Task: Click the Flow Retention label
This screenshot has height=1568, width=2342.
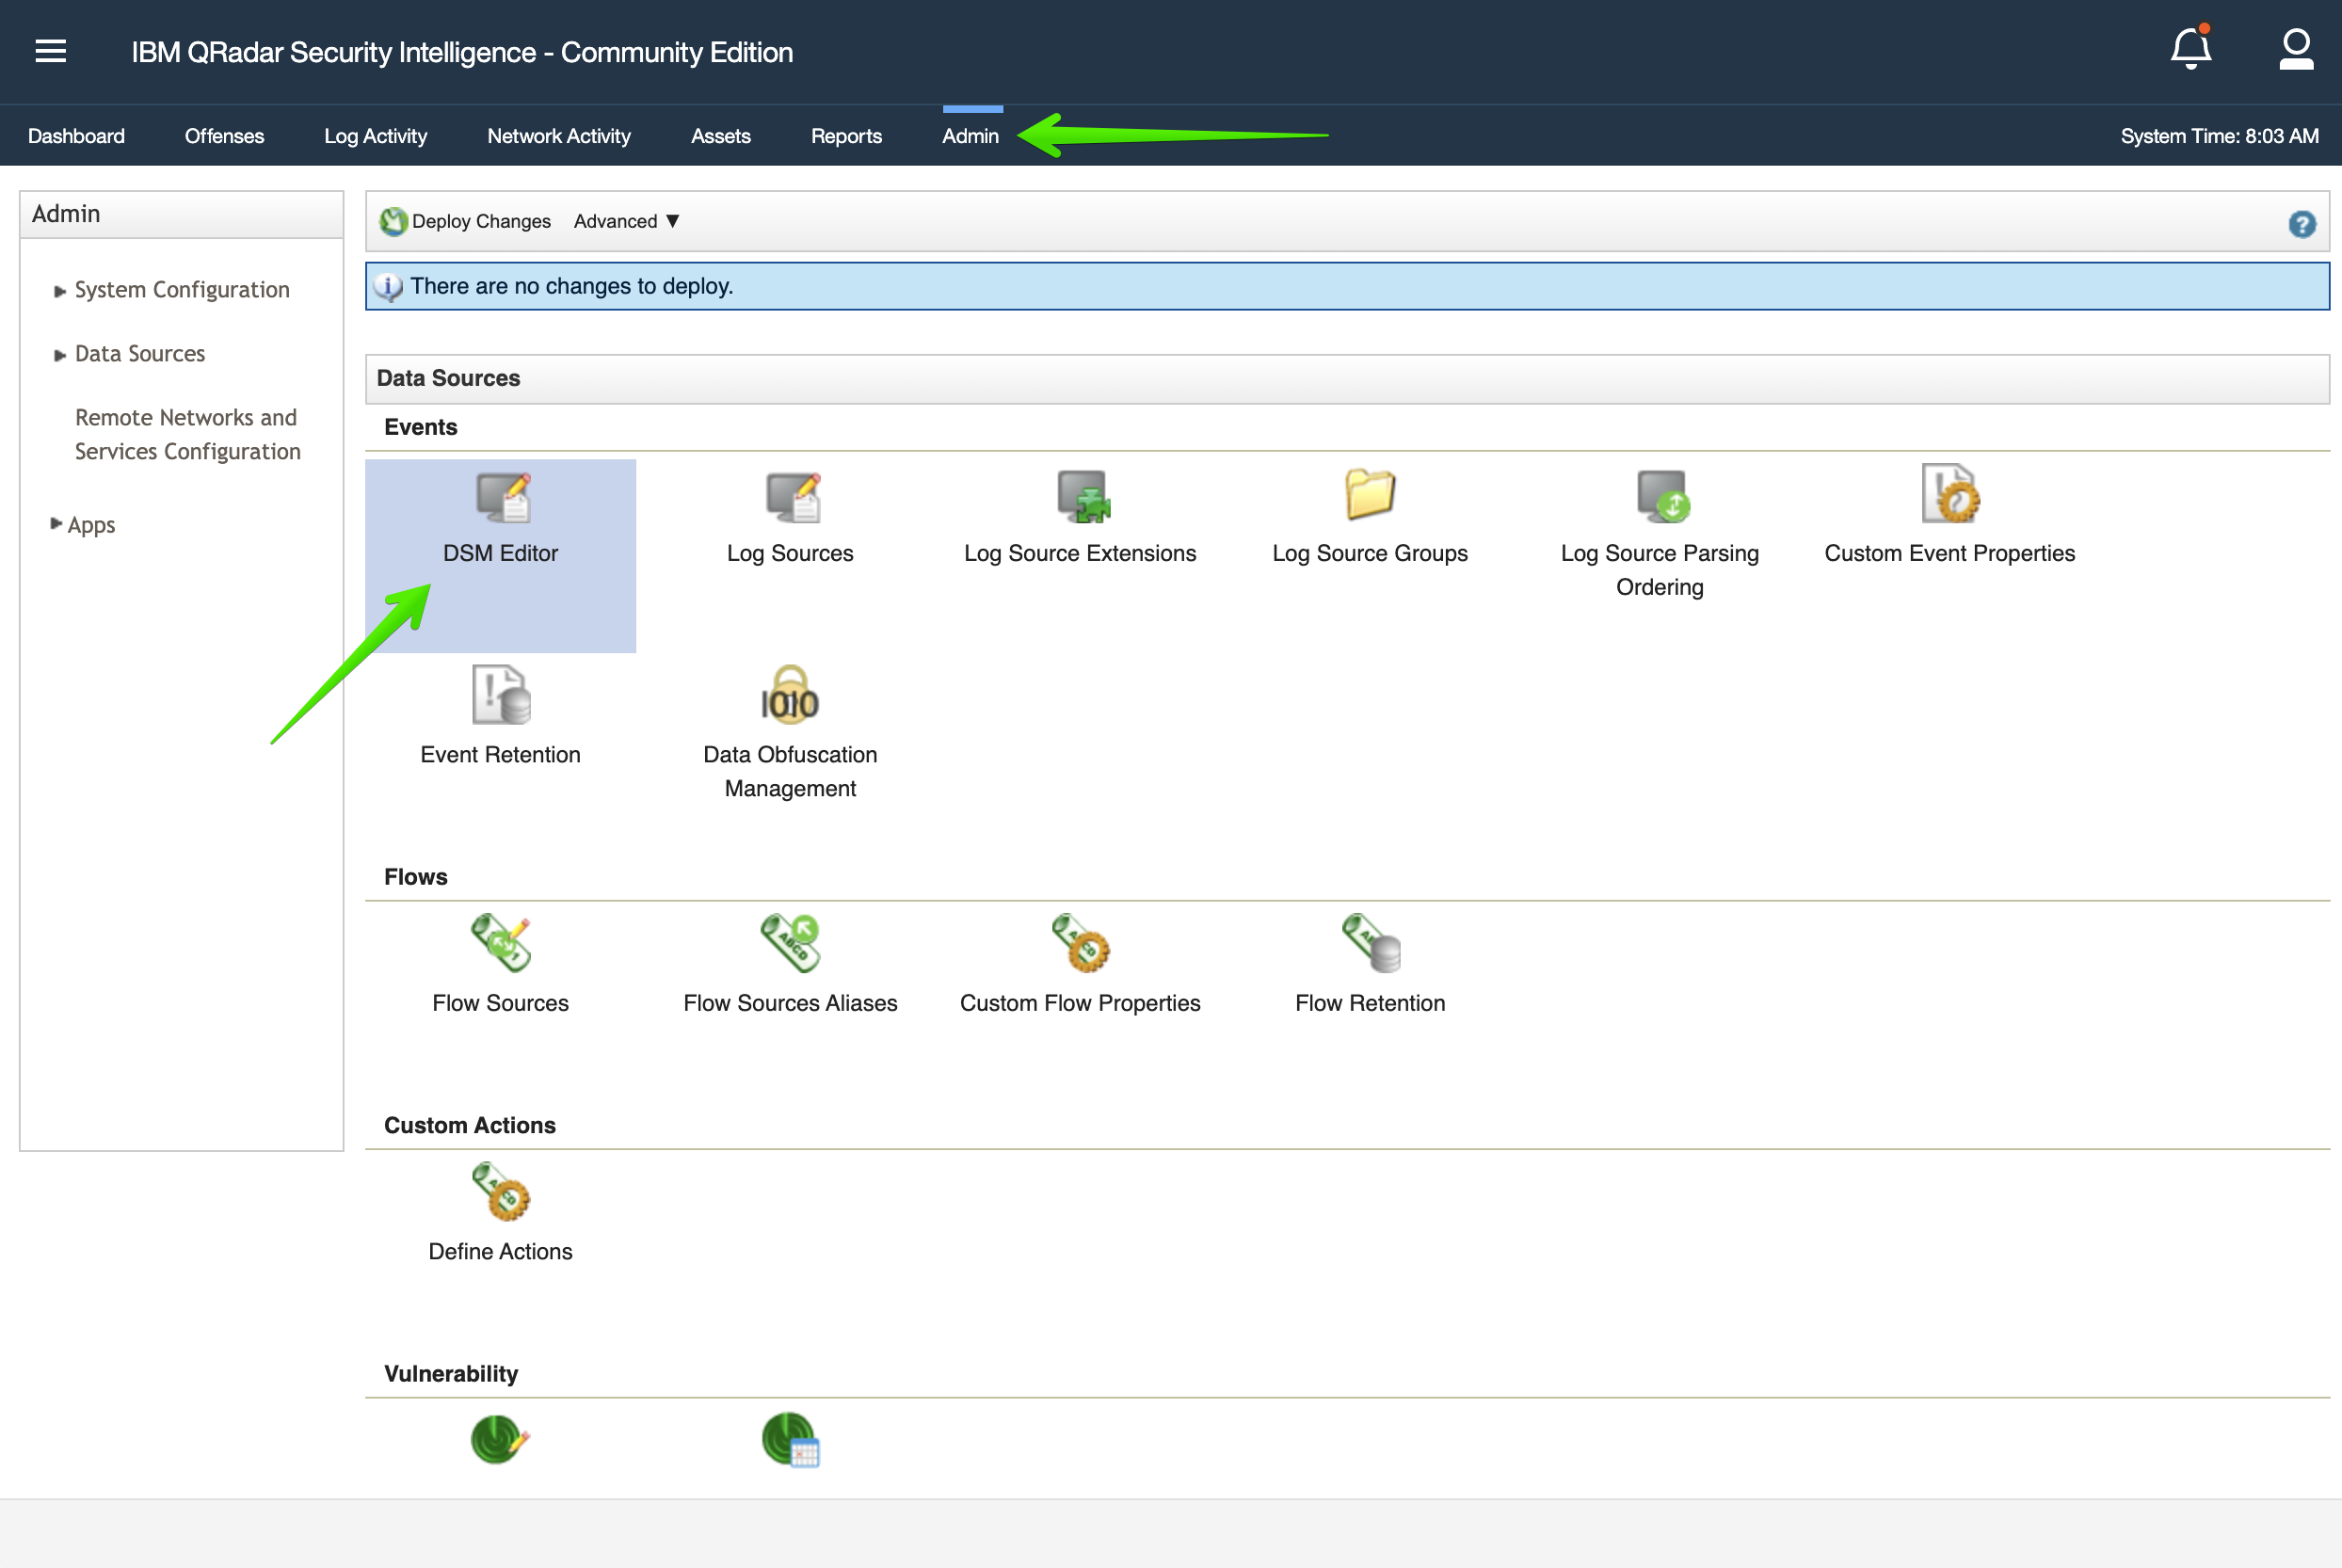Action: (x=1370, y=1003)
